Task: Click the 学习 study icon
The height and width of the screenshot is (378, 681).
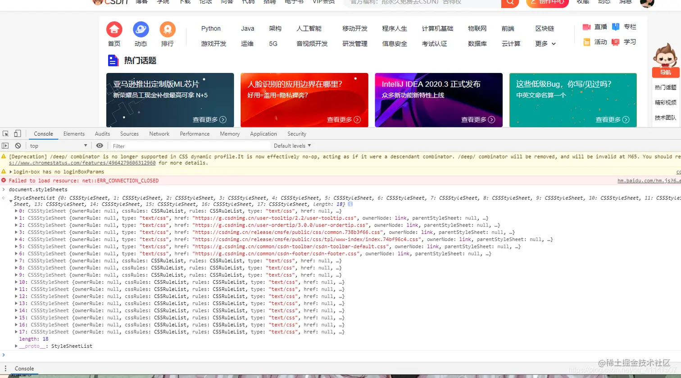Action: [616, 42]
